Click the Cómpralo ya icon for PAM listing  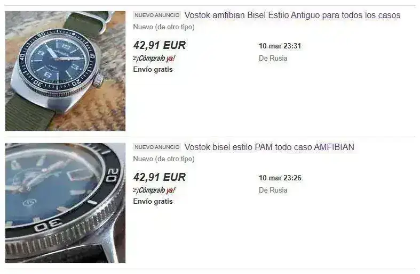[136, 190]
